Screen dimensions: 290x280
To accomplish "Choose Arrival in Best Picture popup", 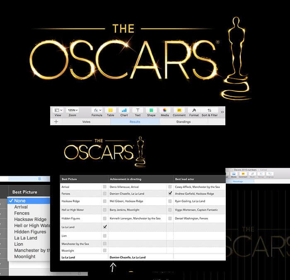I will pyautogui.click(x=29, y=207).
